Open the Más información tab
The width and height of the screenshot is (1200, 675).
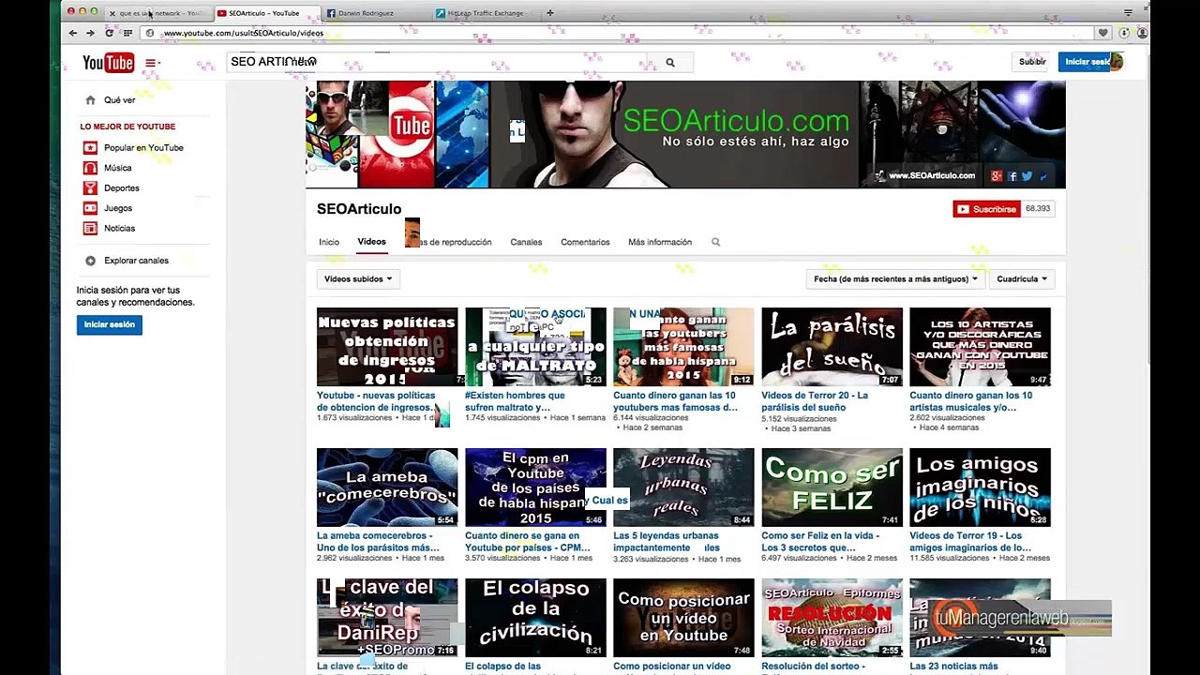tap(660, 242)
